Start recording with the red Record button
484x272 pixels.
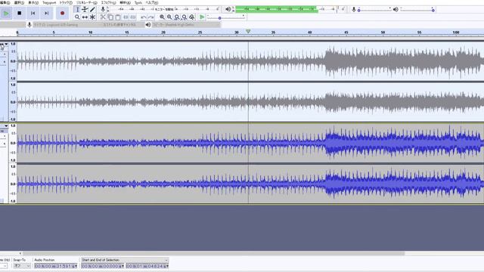(62, 14)
